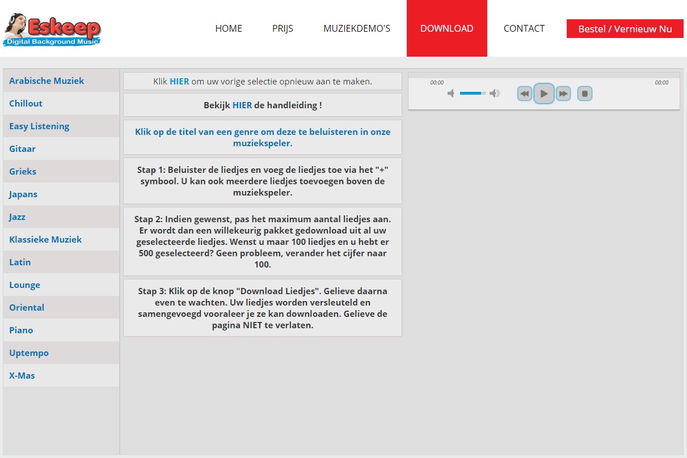Viewport: 687px width, 458px height.
Task: Start playback with the play button
Action: pyautogui.click(x=544, y=94)
